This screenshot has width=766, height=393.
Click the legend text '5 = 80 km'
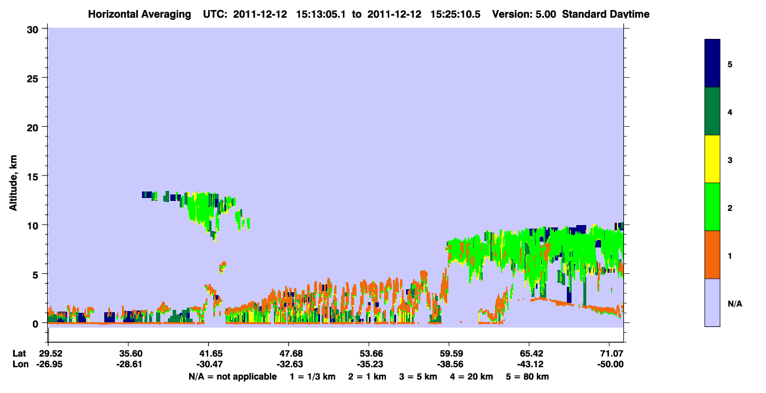tap(527, 377)
